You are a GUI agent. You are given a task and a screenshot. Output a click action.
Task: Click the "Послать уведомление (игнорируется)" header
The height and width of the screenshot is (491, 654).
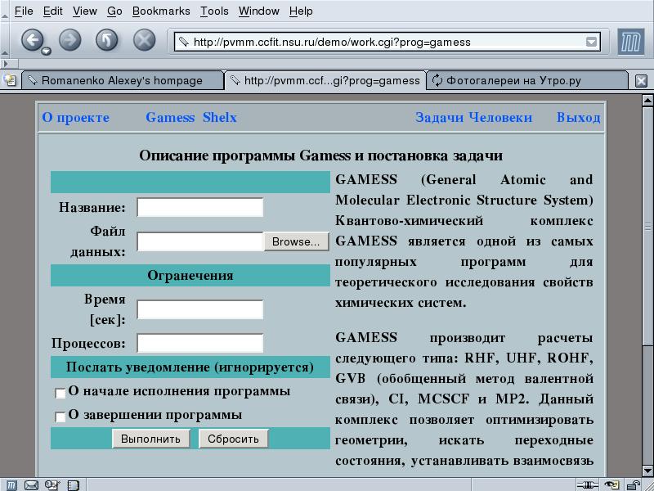[x=190, y=367]
